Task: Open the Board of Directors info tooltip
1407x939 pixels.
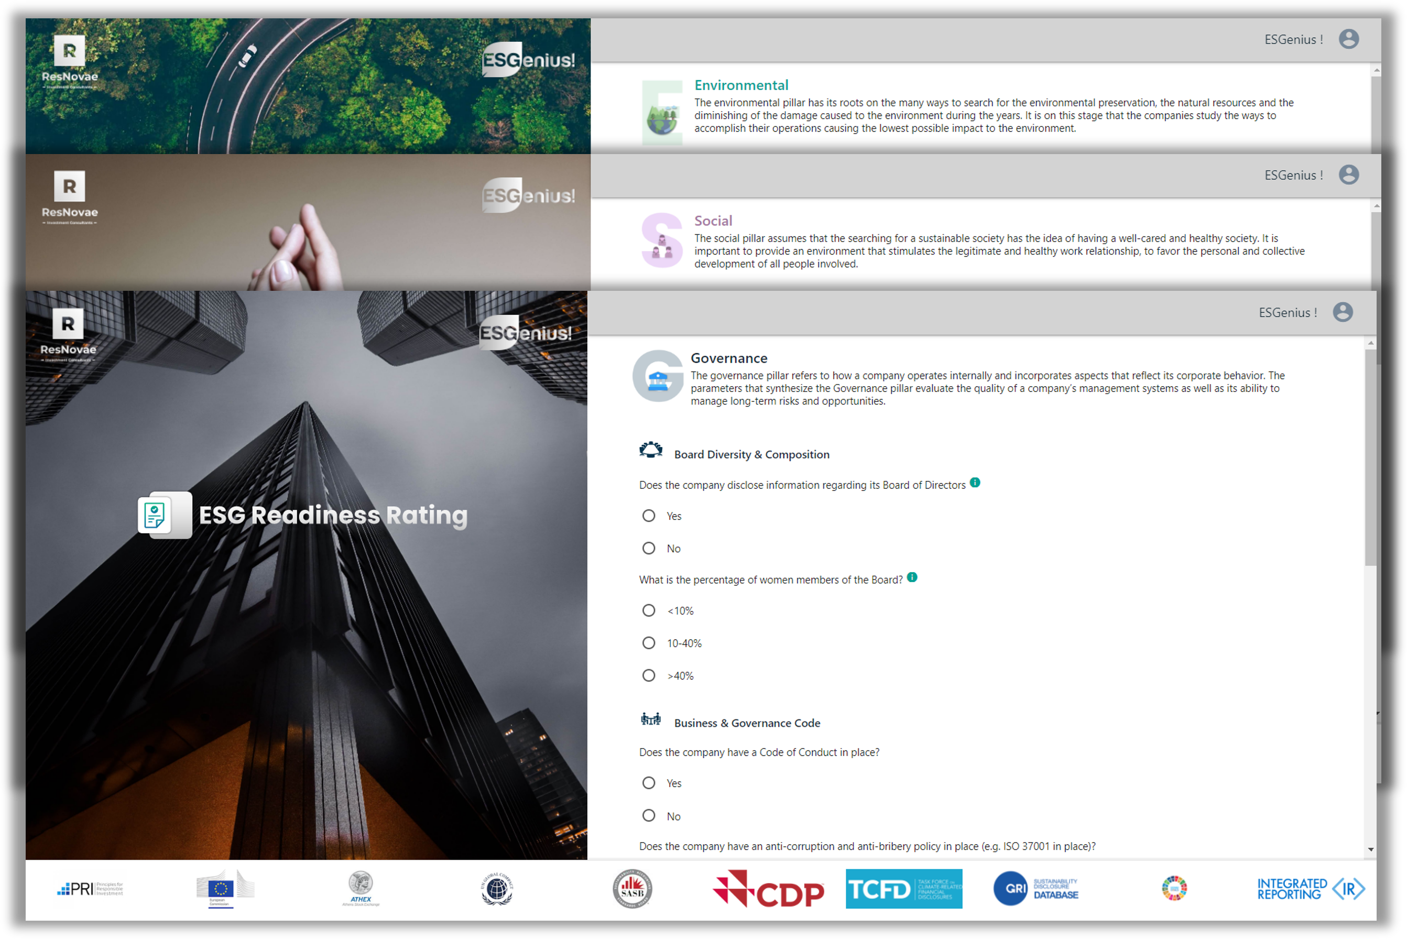Action: [x=975, y=482]
